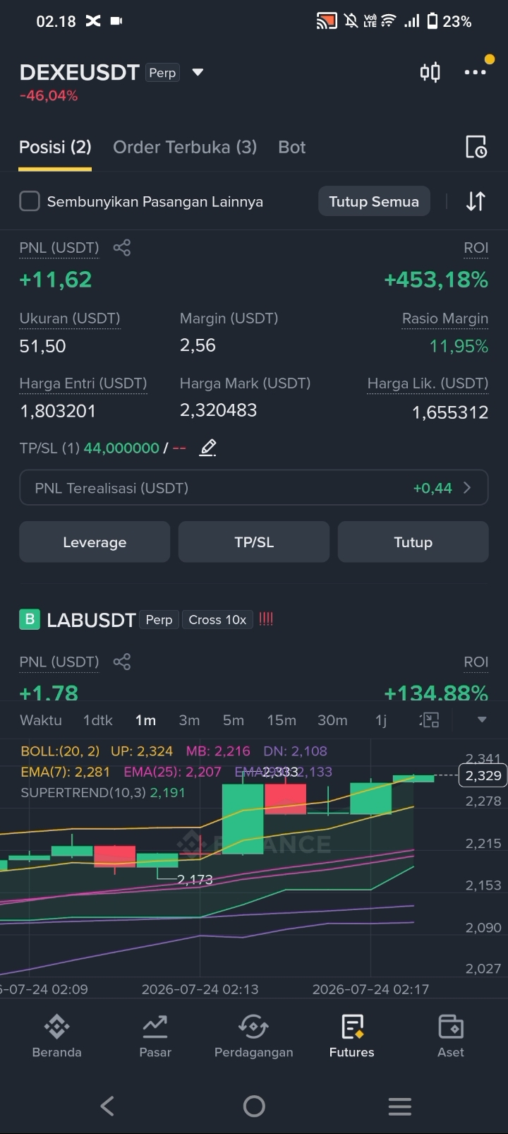
Task: Open the candlestick chart icon in header
Action: 430,72
